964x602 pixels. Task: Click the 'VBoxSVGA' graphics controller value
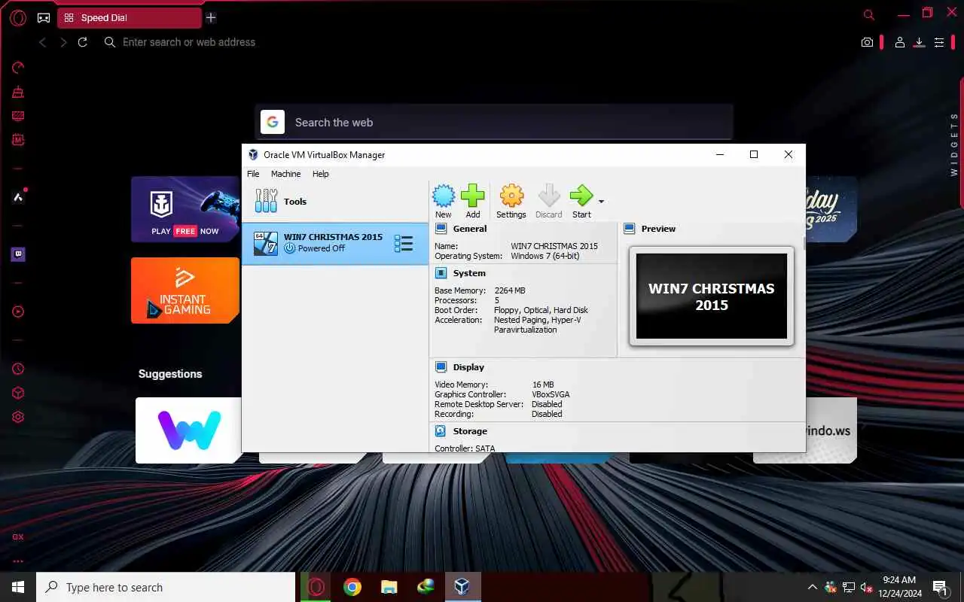551,394
